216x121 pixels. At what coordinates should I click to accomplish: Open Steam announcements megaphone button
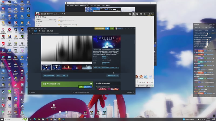pyautogui.click(x=107, y=29)
